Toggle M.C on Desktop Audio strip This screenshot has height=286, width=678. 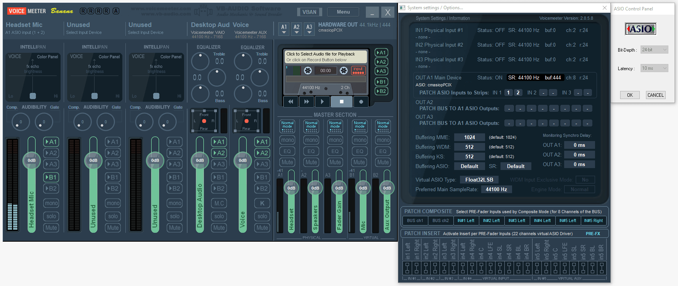pos(219,203)
